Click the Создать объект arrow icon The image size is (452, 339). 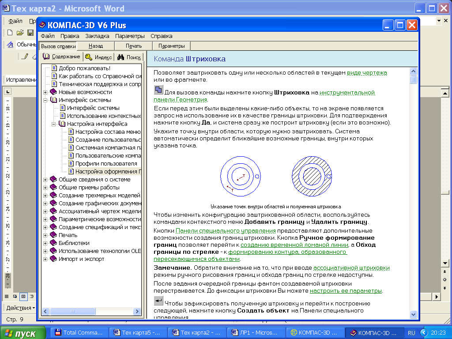[x=158, y=301]
